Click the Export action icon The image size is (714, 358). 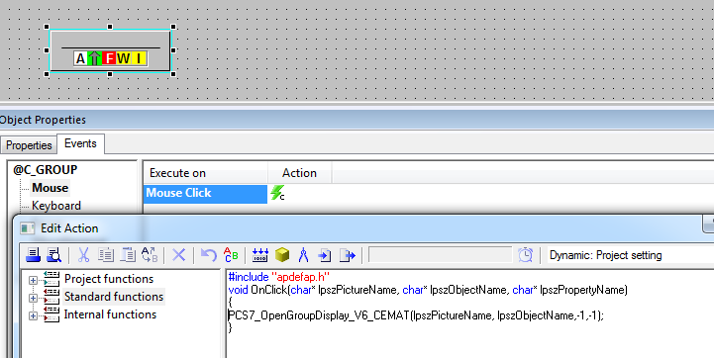tap(347, 255)
